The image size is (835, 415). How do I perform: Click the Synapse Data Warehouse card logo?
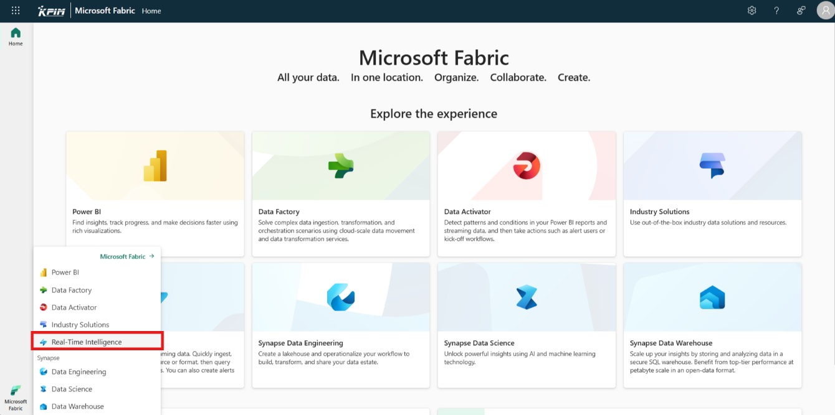click(712, 297)
